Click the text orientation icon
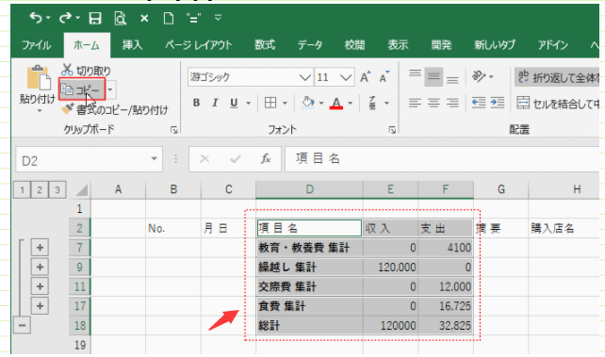Screen dimensions: 605x357 480,76
